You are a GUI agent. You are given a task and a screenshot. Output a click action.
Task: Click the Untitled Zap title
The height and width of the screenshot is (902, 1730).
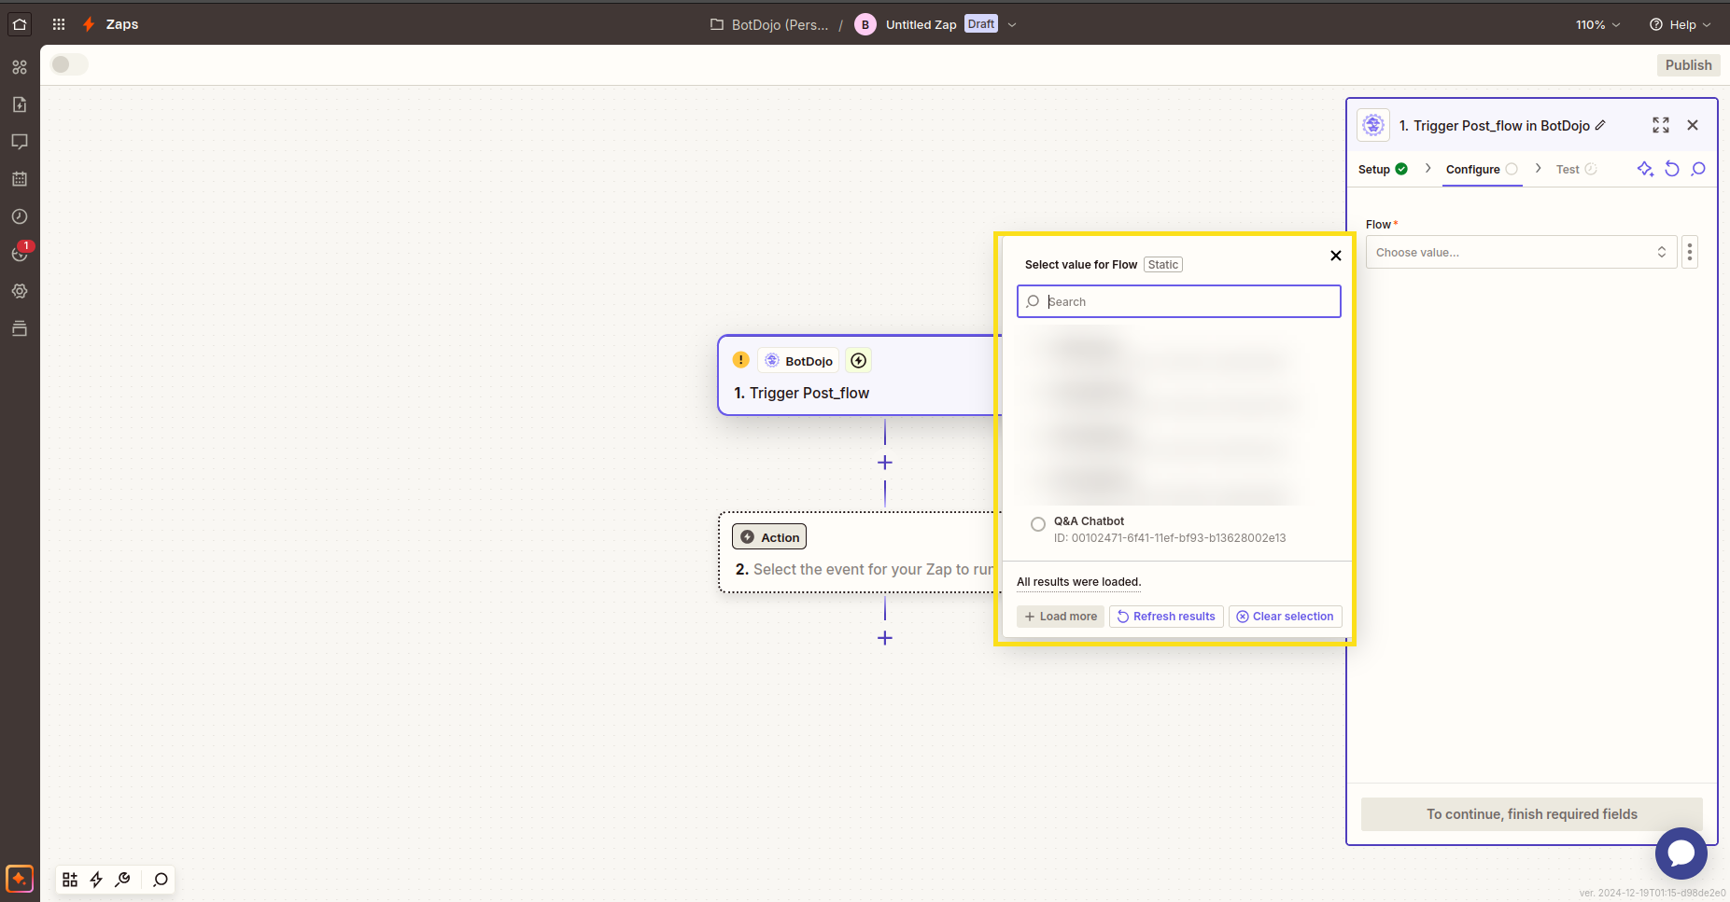pos(921,24)
